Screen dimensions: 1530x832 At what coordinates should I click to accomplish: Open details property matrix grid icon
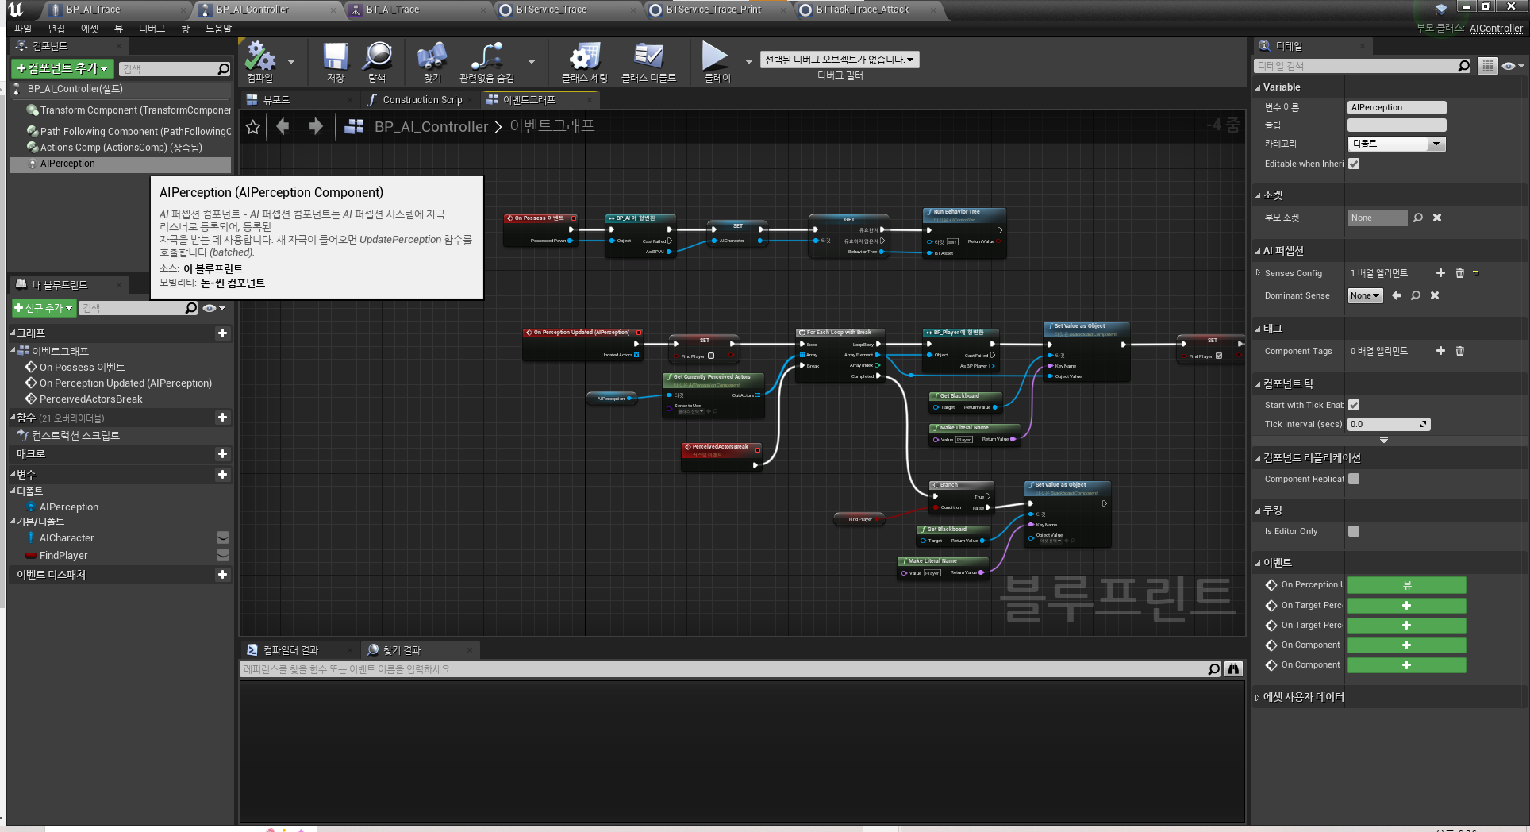(1488, 66)
